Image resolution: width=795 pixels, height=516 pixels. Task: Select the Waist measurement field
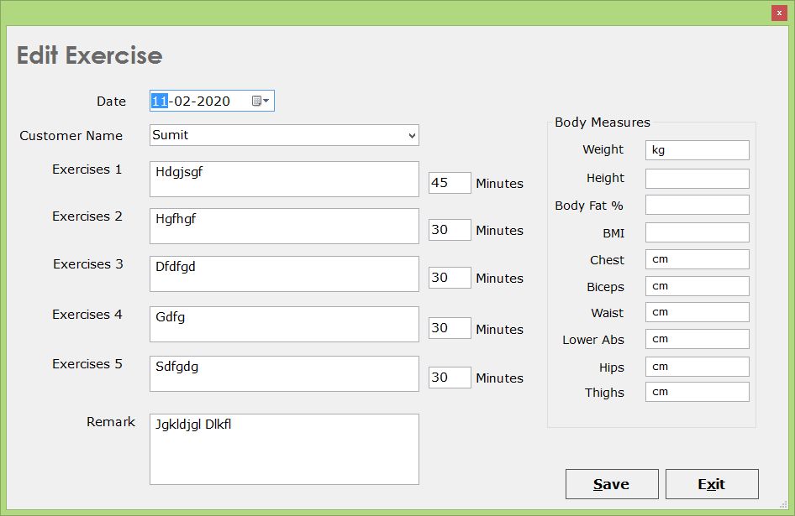point(698,312)
